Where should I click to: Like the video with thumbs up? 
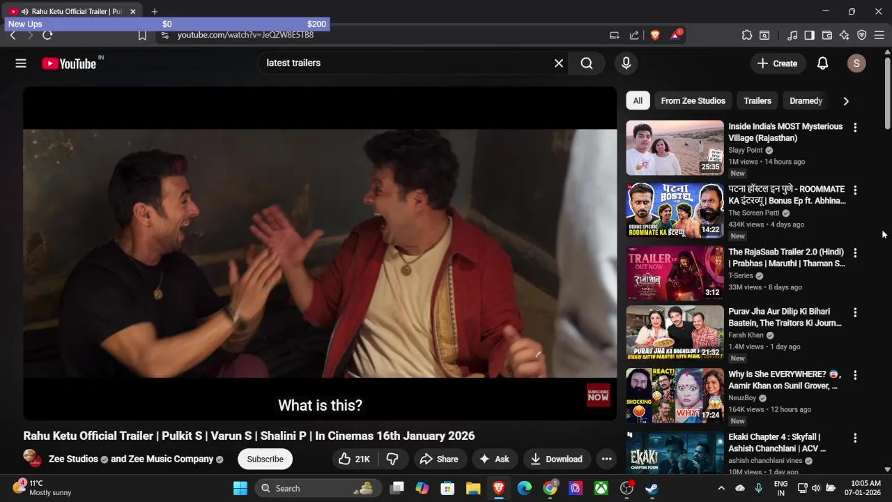pos(354,459)
